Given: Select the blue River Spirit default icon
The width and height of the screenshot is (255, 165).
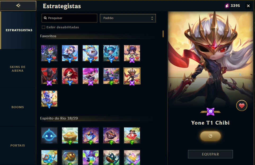Looking at the screenshot, I should click(49, 135).
